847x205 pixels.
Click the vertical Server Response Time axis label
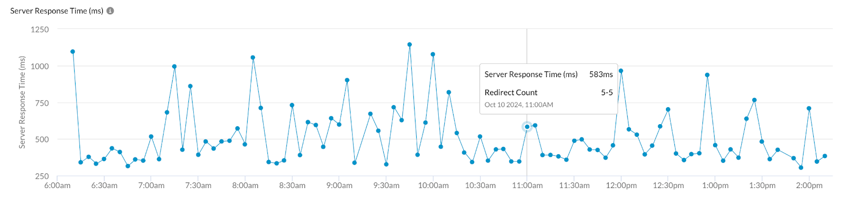tap(22, 102)
